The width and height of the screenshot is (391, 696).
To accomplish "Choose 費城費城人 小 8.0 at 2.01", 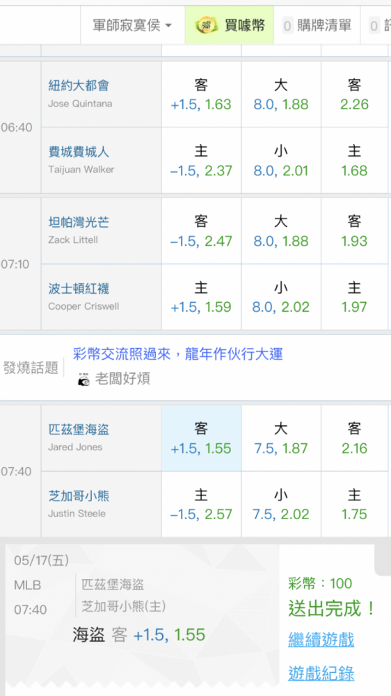I will click(x=281, y=160).
